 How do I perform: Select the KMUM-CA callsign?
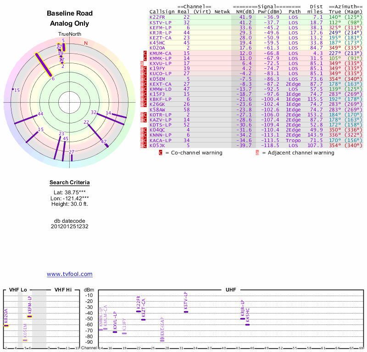(x=161, y=53)
